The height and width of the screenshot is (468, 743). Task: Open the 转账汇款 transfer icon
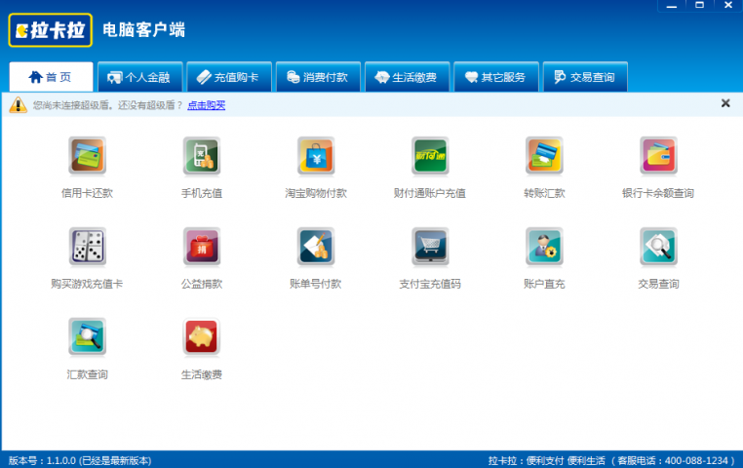coord(544,156)
